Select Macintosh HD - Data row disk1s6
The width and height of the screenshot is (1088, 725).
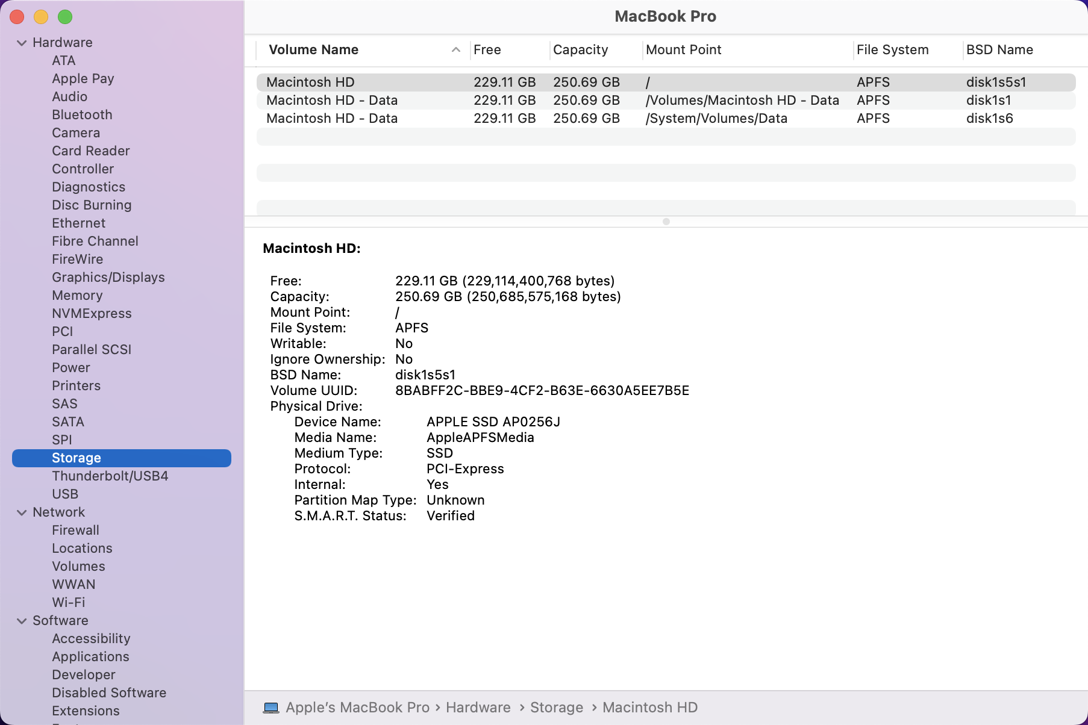[x=666, y=119]
